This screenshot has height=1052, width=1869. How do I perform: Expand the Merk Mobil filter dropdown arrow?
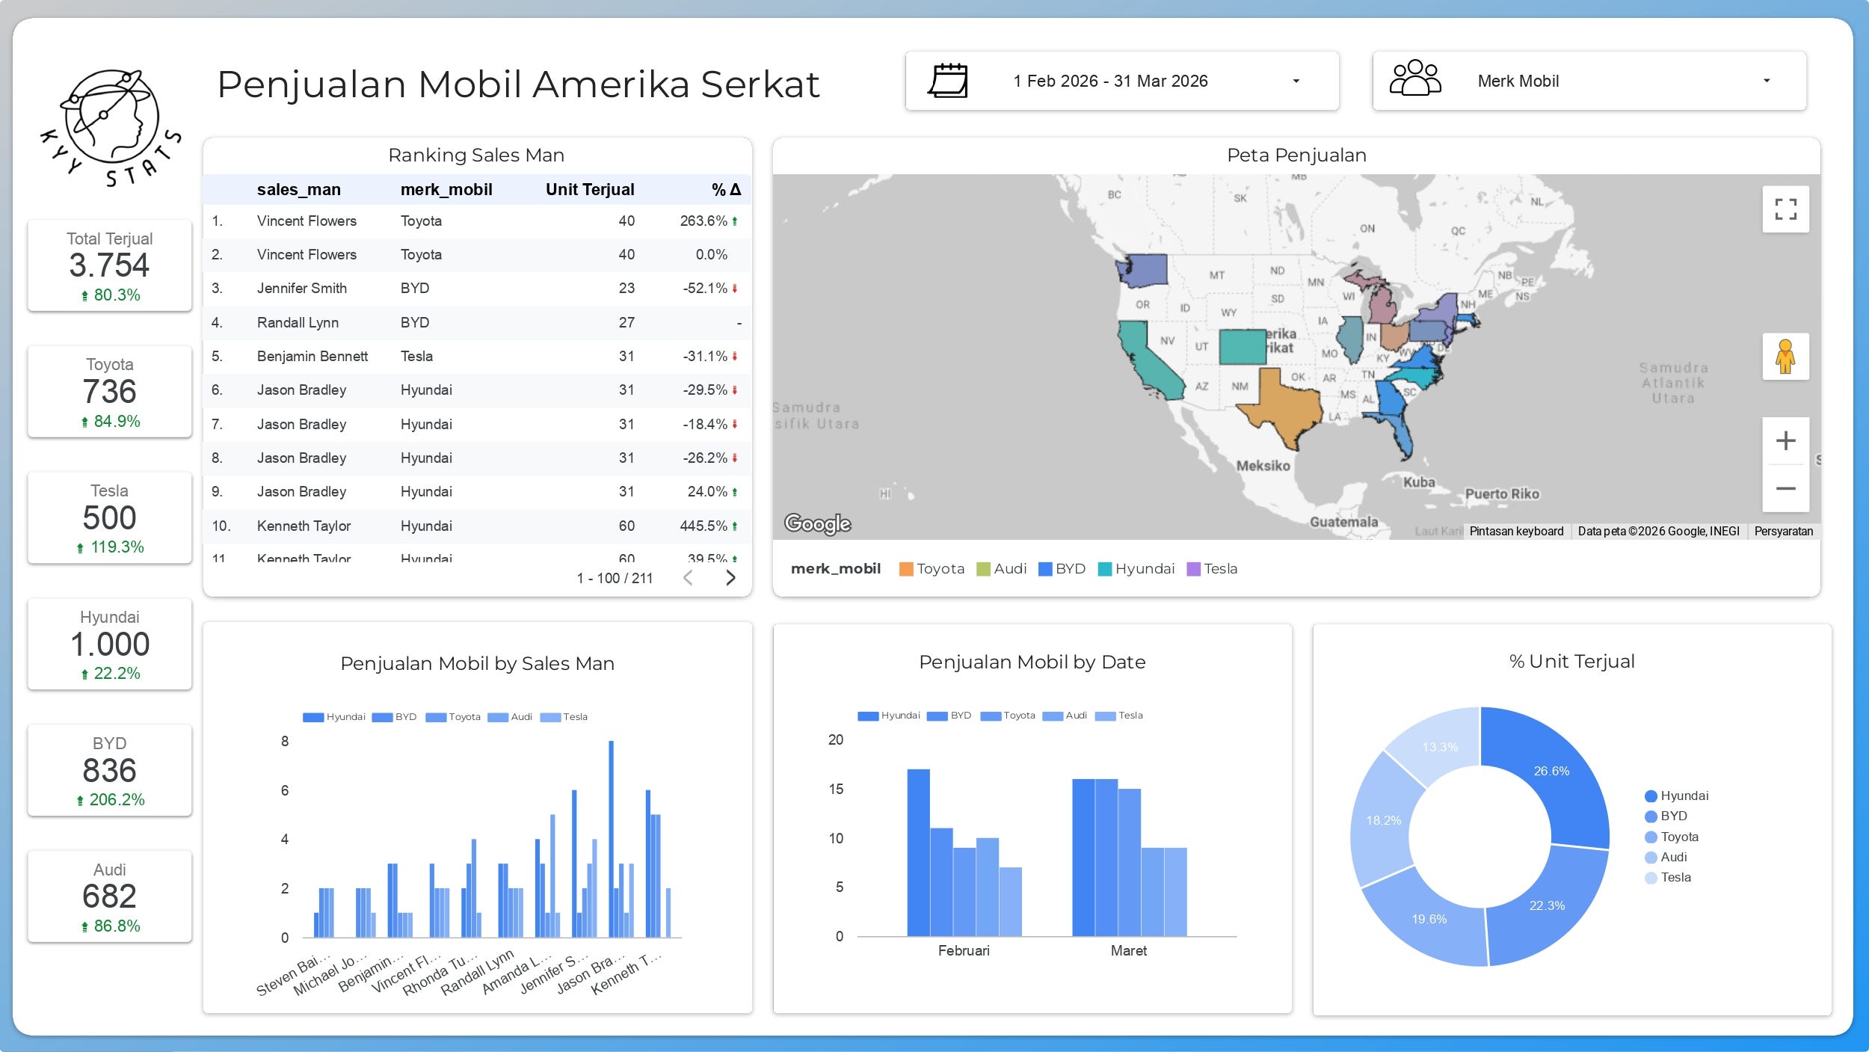(1767, 81)
